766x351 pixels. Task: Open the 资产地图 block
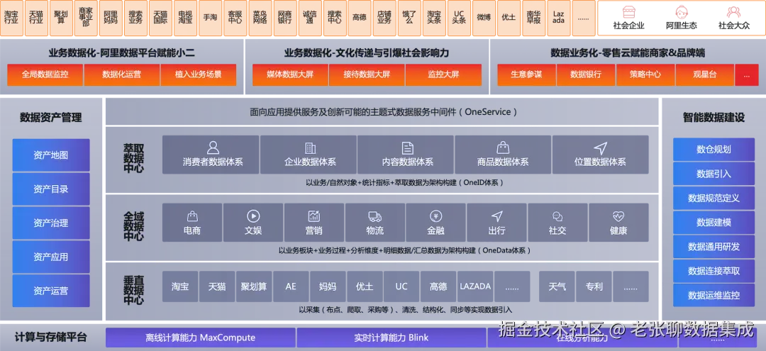point(51,155)
